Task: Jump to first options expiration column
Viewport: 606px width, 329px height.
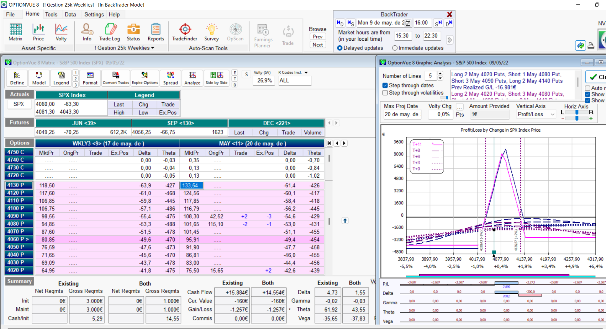Action: click(x=329, y=143)
